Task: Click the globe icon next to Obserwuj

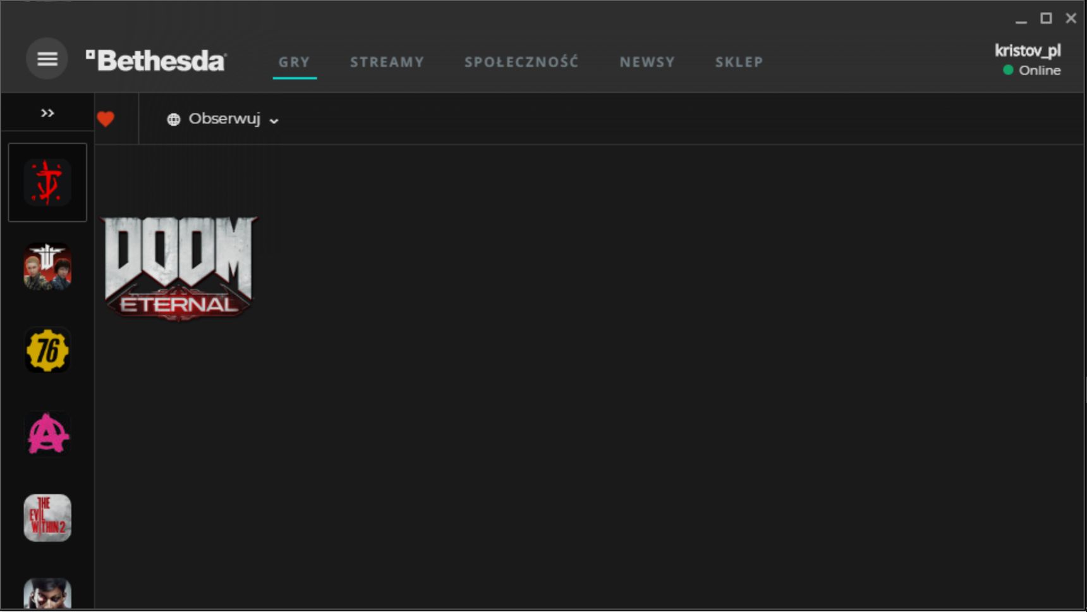Action: click(x=174, y=119)
